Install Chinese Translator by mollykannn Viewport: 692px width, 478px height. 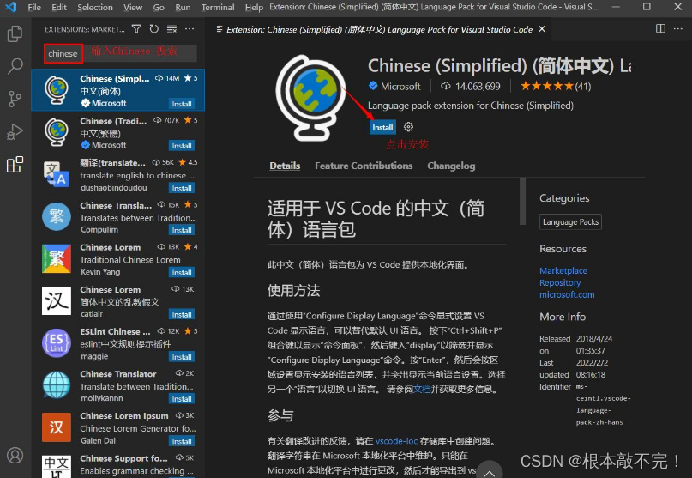point(182,399)
